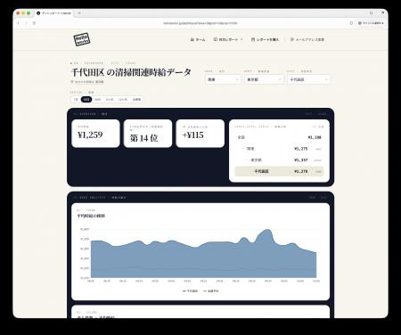This screenshot has width=401, height=335.
Task: Click the ¥1,259 average wage card
Action: pos(95,134)
